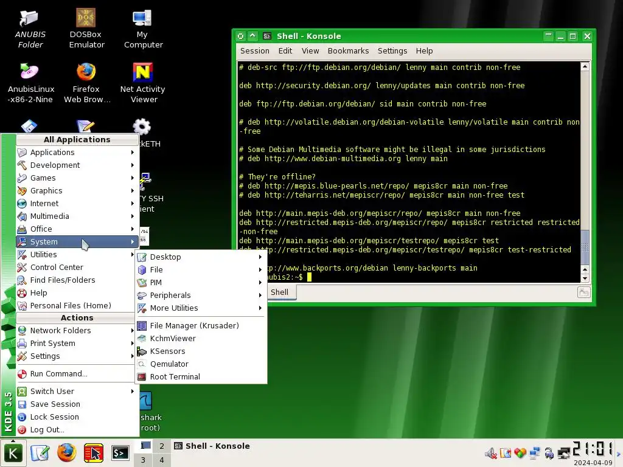This screenshot has width=623, height=467.
Task: Click the muted volume tray icon
Action: click(491, 453)
